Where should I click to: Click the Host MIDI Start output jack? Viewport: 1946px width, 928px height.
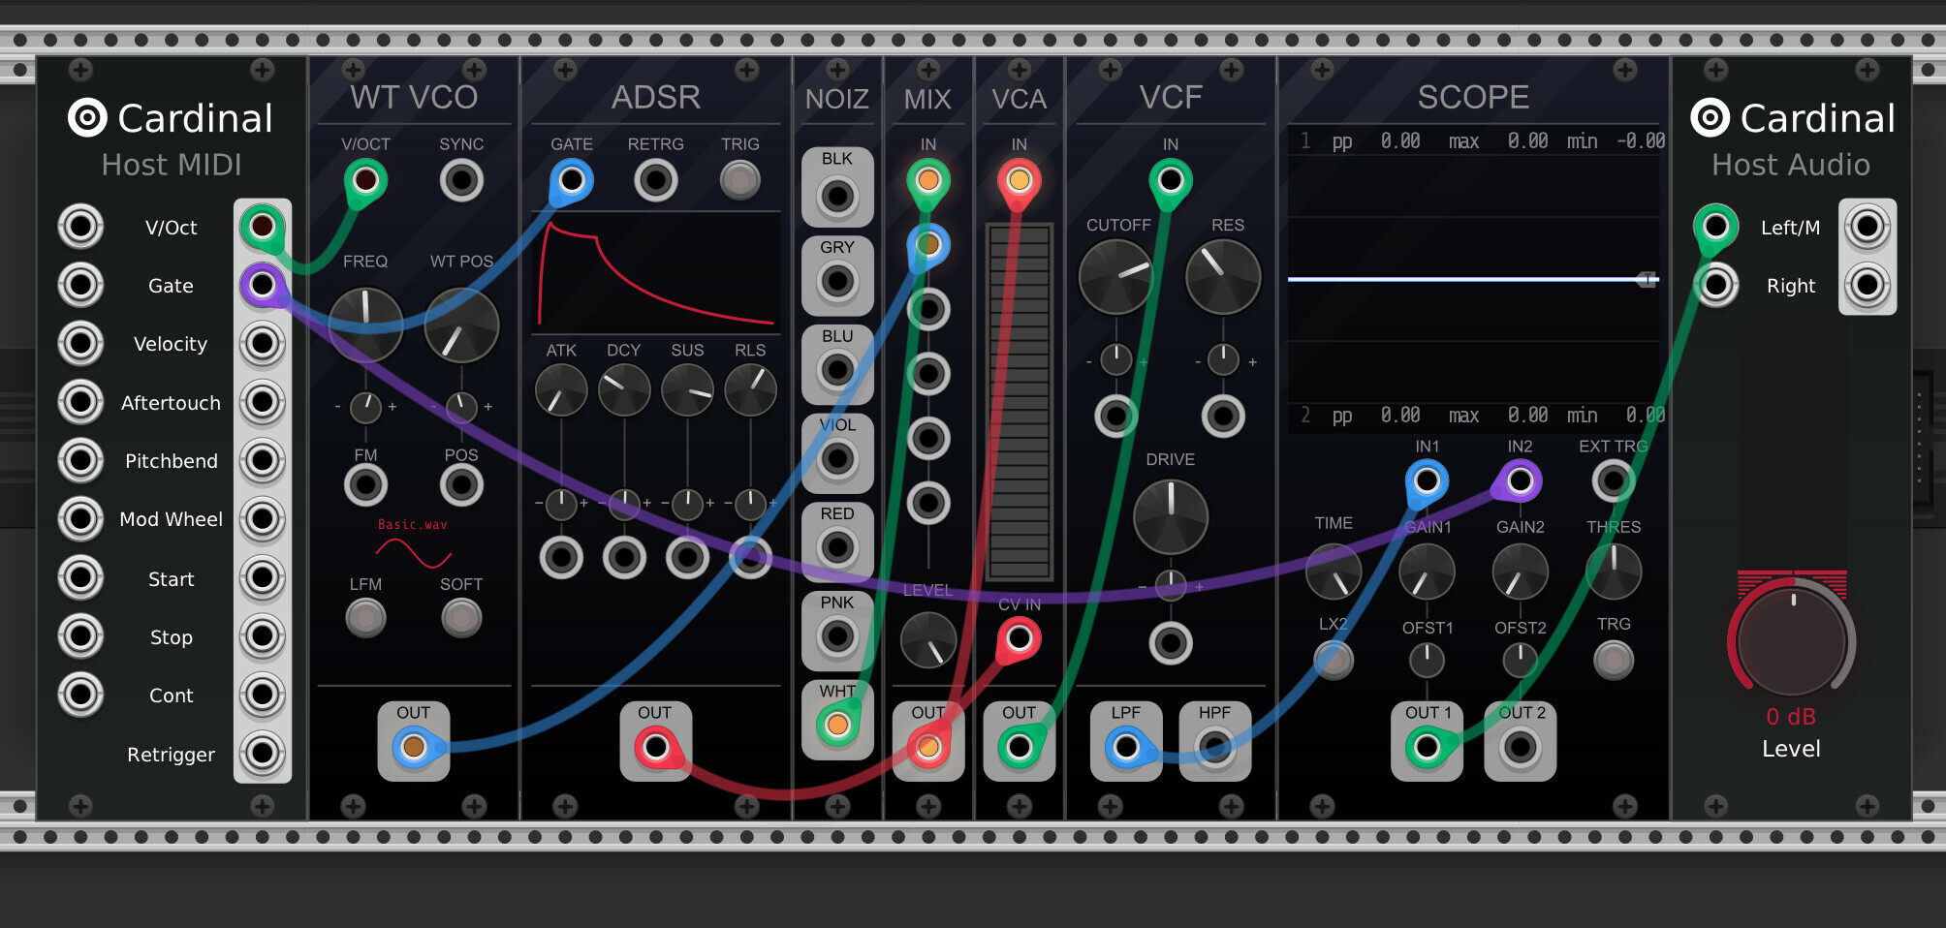262,578
